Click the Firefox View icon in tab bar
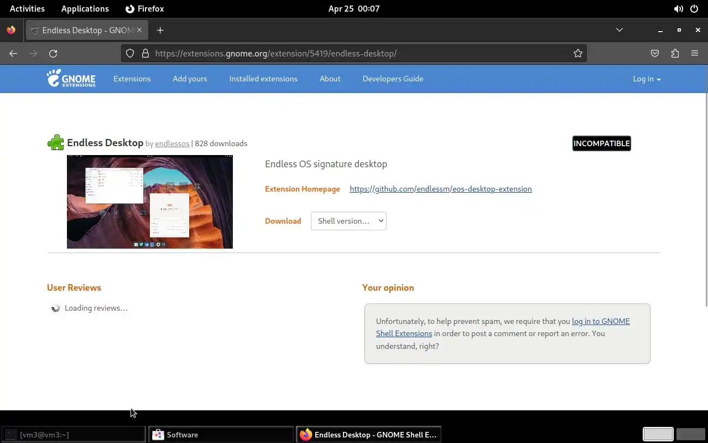The width and height of the screenshot is (708, 443). (11, 30)
